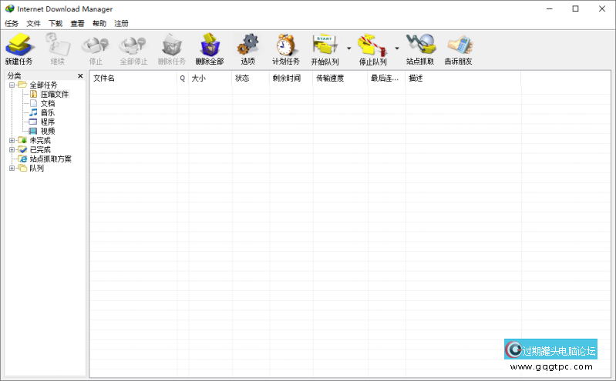This screenshot has height=381, width=616.
Task: Click the 新建任务 toolbar icon
Action: pos(19,45)
